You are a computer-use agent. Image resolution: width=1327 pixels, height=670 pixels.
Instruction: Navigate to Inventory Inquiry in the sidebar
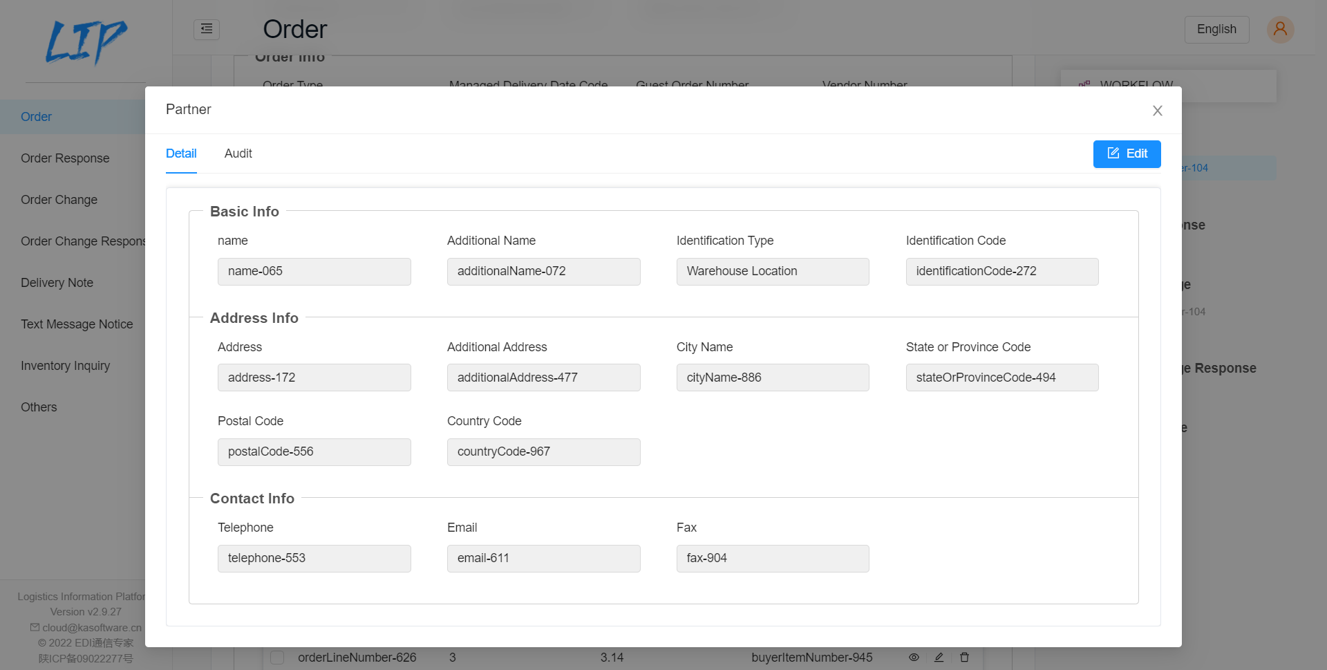65,365
